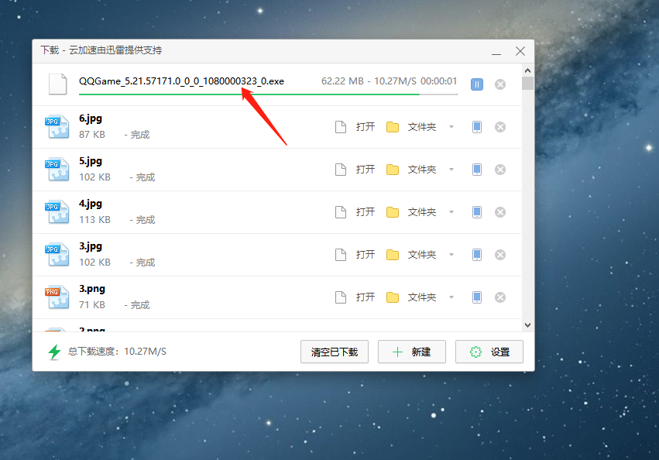Click 文件夹 text for 4.jpg
This screenshot has width=659, height=460.
coord(422,212)
